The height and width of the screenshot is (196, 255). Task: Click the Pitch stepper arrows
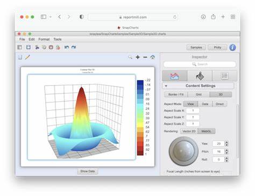click(x=226, y=151)
